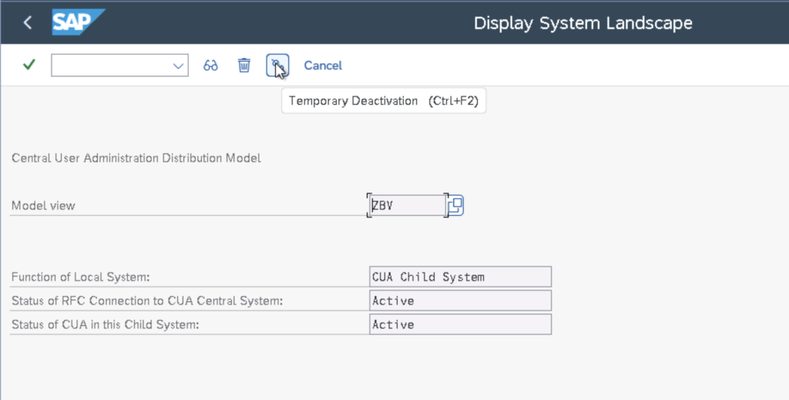Expand the command field dropdown arrow
The height and width of the screenshot is (400, 789).
click(179, 66)
